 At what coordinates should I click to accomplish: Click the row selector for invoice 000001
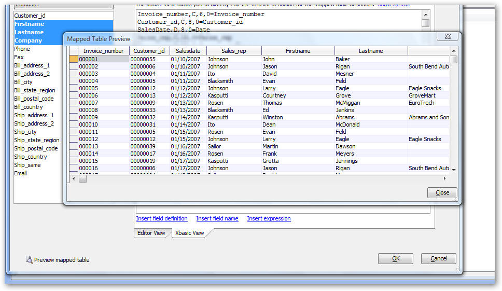(74, 59)
